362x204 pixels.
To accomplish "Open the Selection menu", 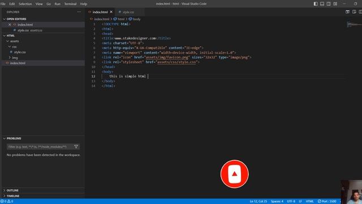I will coord(25,4).
